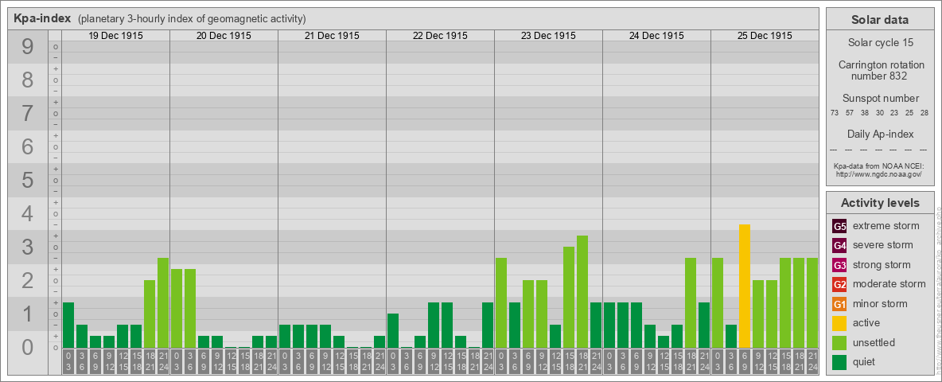This screenshot has width=942, height=382.
Task: Select the '21 Dec 1915' date header
Action: [x=333, y=36]
